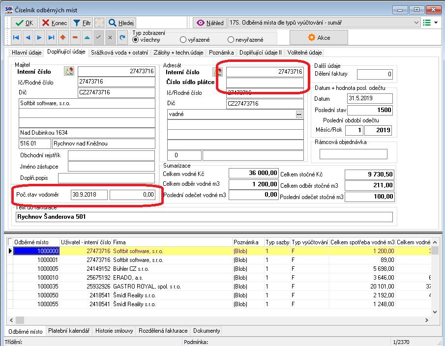Select vyřazené display radio button

point(183,40)
